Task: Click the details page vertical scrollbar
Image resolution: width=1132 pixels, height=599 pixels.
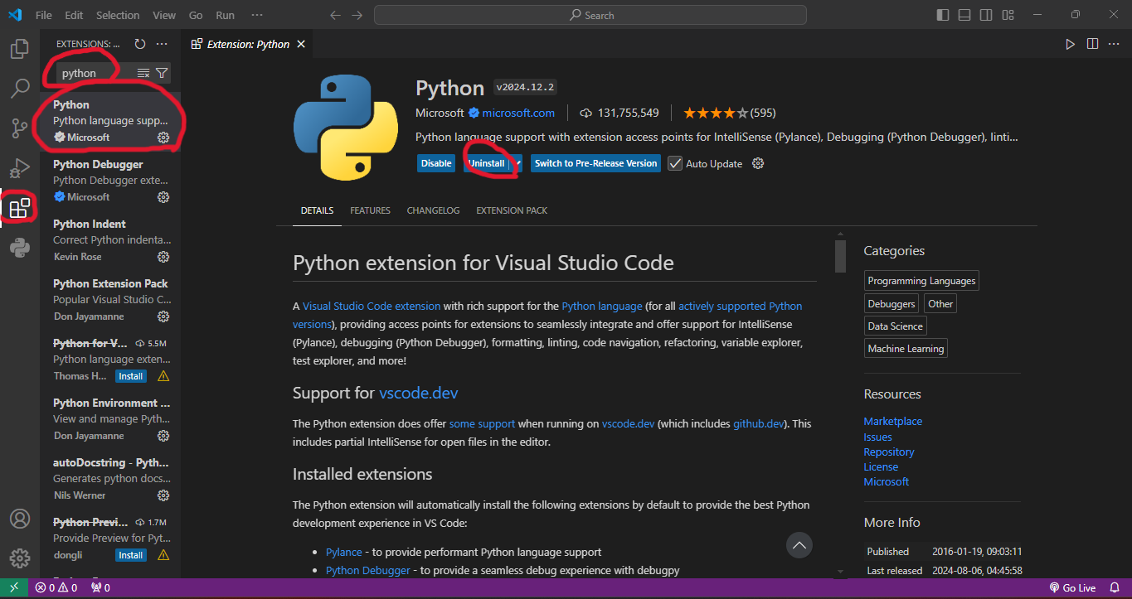Action: click(840, 255)
